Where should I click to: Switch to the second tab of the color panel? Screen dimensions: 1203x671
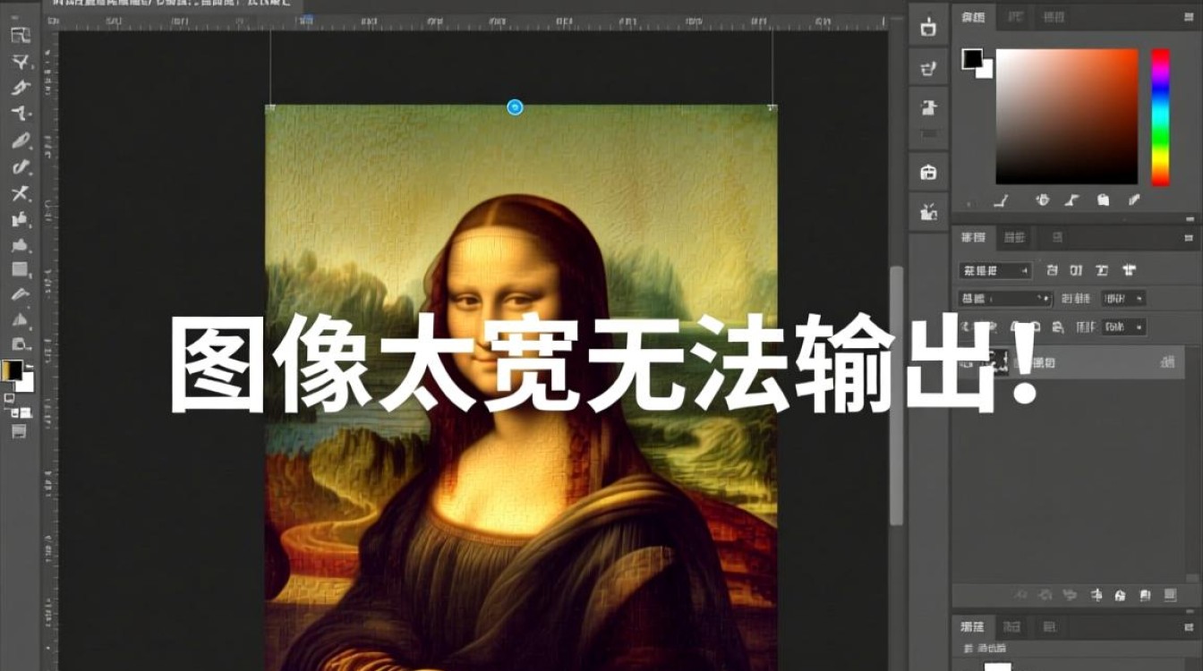pyautogui.click(x=1016, y=17)
